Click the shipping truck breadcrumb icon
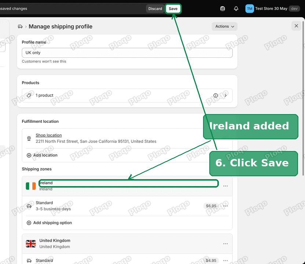 click(x=20, y=26)
